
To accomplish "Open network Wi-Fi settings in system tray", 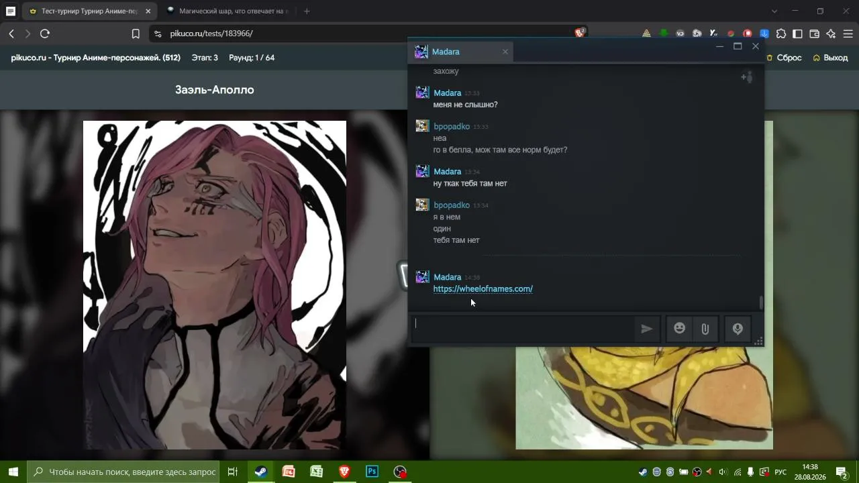I will [738, 472].
